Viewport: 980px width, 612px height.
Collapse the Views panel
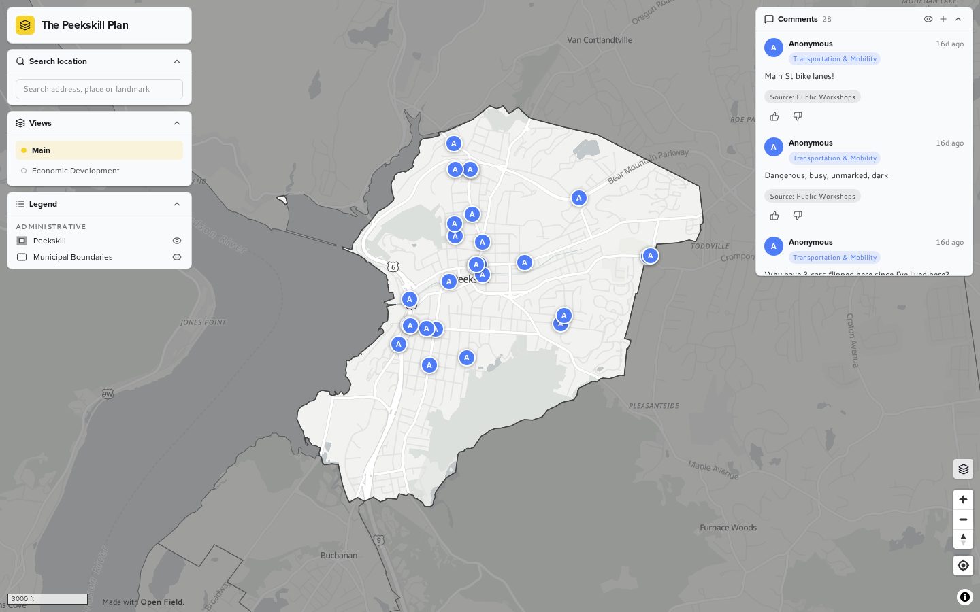(177, 123)
